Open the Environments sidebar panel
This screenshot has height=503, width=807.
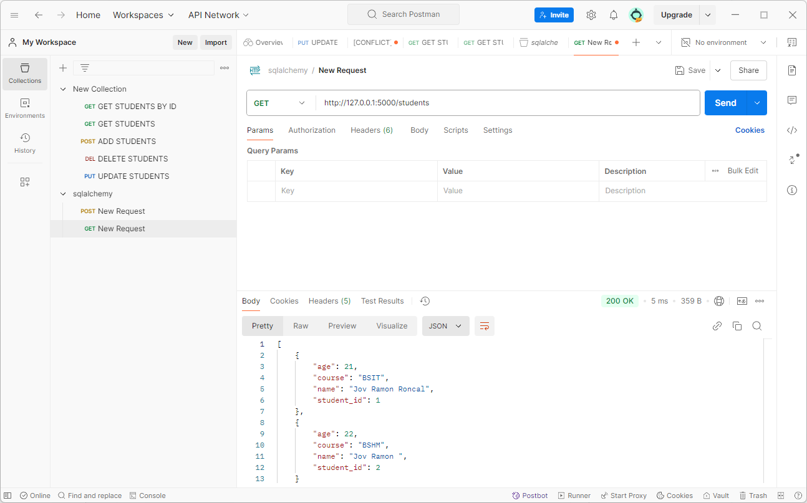(25, 108)
